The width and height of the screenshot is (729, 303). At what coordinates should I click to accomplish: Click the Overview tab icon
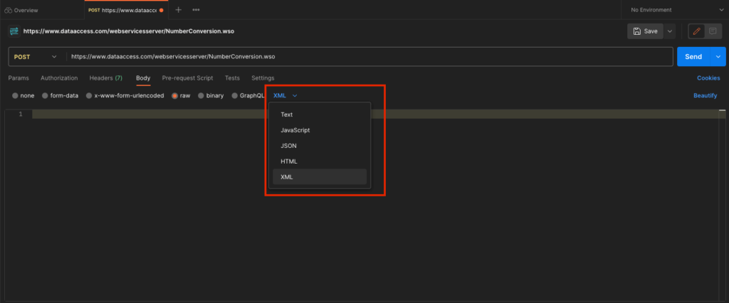click(x=8, y=11)
